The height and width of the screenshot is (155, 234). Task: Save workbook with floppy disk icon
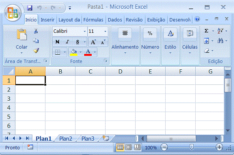coord(30,8)
